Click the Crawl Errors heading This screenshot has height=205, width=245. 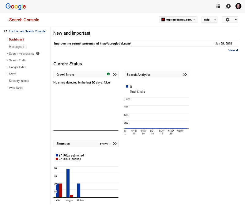(x=65, y=75)
